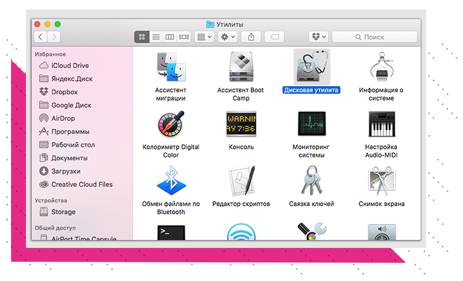Open Настройка Audio-MIDI keyboard icon
The image size is (463, 281).
point(382,124)
